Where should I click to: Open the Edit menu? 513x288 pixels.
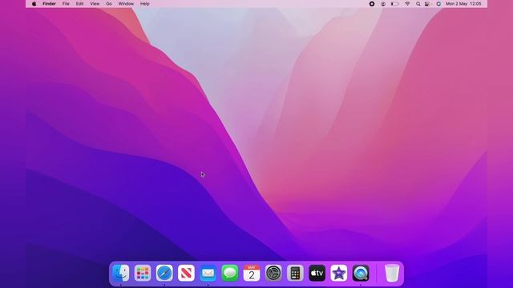79,4
